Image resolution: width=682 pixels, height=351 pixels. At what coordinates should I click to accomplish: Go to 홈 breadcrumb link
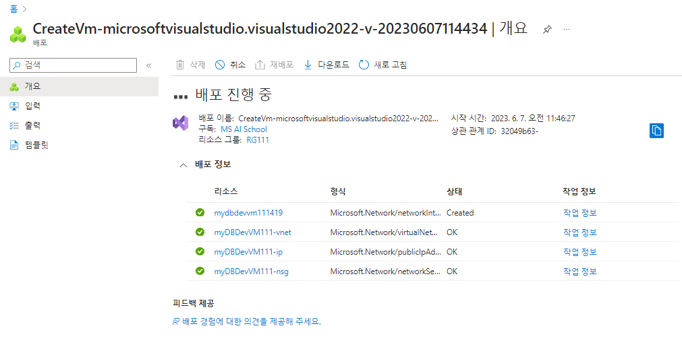pyautogui.click(x=13, y=9)
